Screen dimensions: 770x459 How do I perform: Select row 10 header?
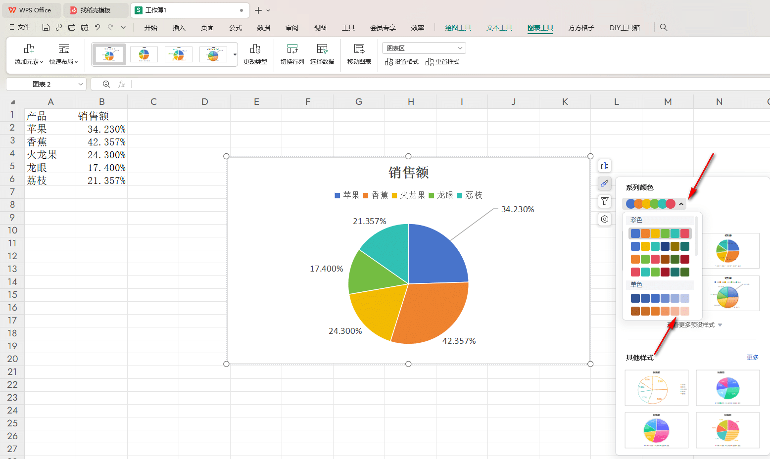[x=12, y=230]
